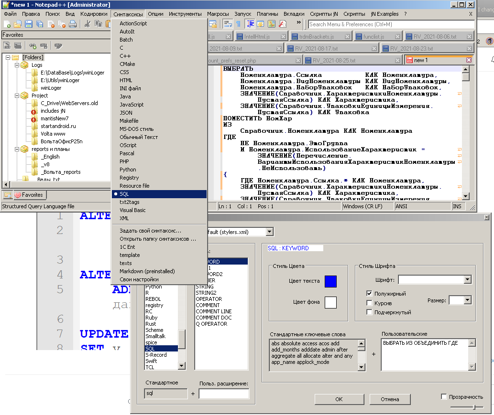Click the white Цвет фона color swatch
The image size is (494, 415).
pos(330,302)
